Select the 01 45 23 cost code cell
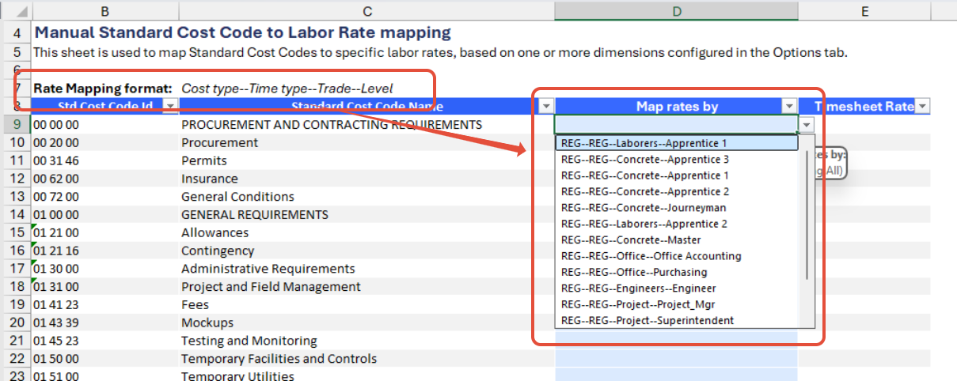 click(x=55, y=341)
